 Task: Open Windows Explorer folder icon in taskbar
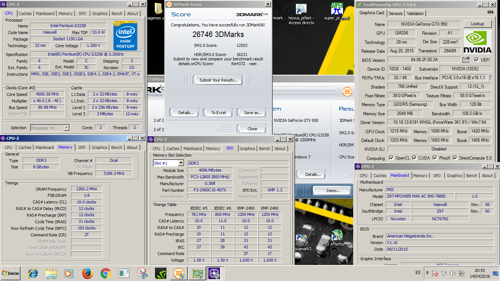51,273
